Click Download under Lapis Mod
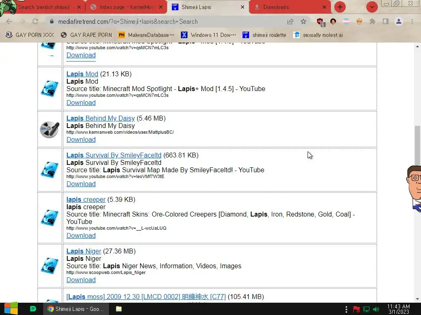 click(81, 103)
